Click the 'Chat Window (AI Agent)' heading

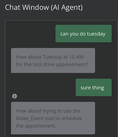click(x=44, y=7)
